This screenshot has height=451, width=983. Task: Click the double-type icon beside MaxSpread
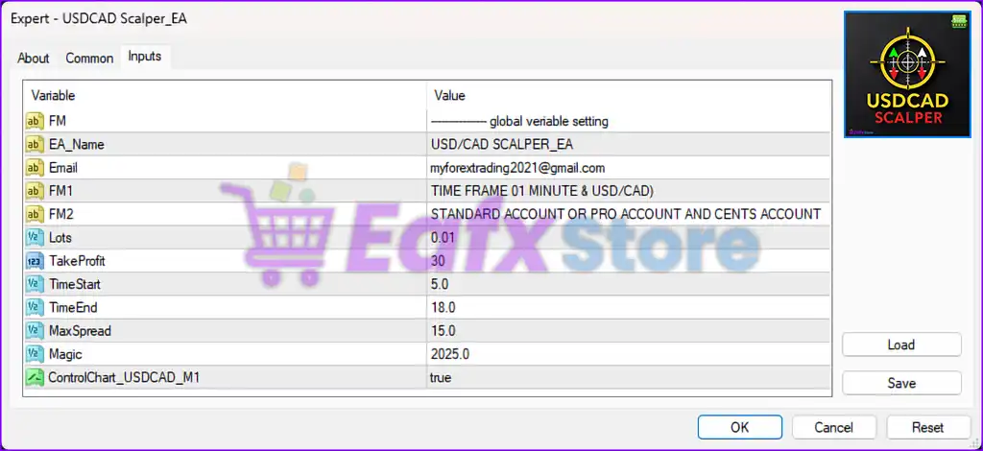(35, 331)
